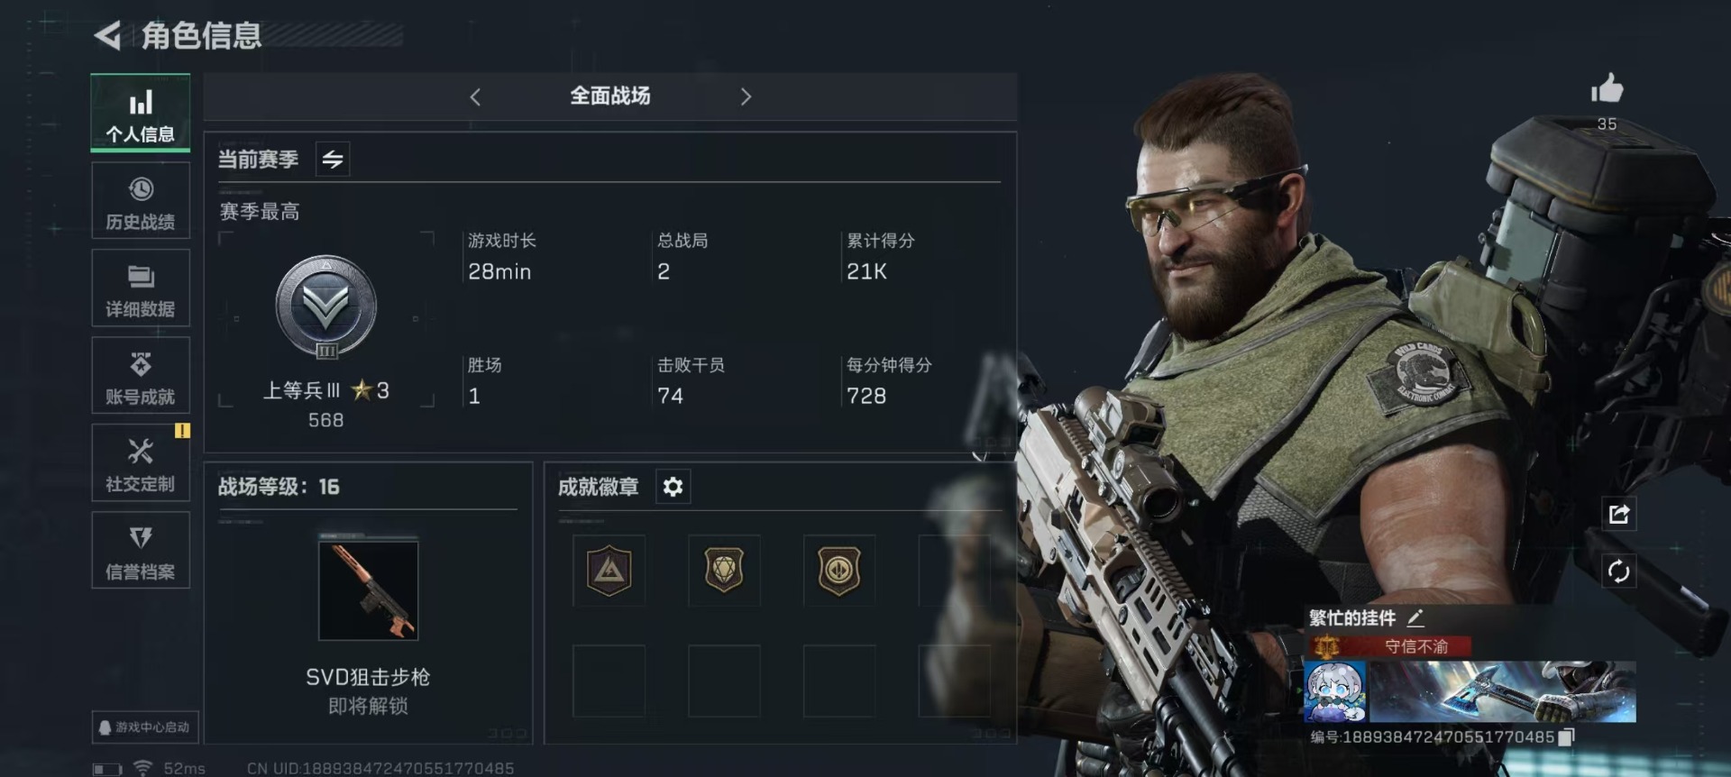Go back using the 角色信息 arrow

[107, 36]
